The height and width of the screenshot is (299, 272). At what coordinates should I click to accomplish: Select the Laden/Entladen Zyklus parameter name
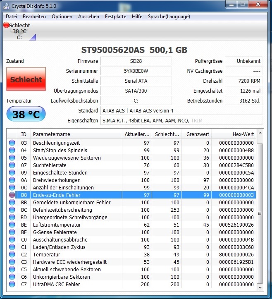(x=59, y=247)
